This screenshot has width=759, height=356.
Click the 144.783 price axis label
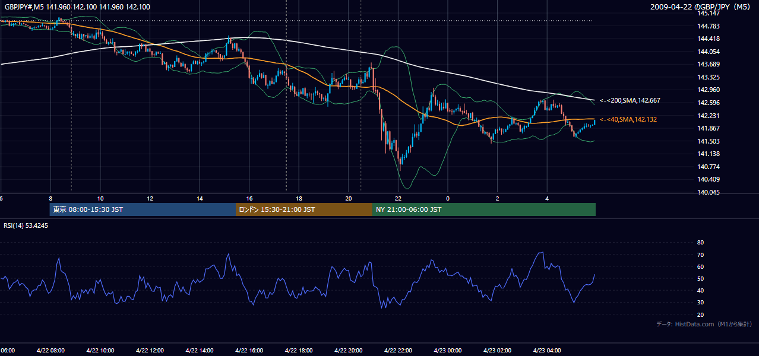click(708, 26)
